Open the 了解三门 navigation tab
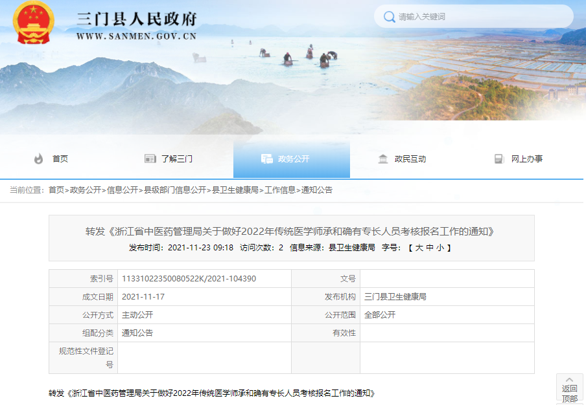Screen dimensions: 586x405 [x=176, y=159]
